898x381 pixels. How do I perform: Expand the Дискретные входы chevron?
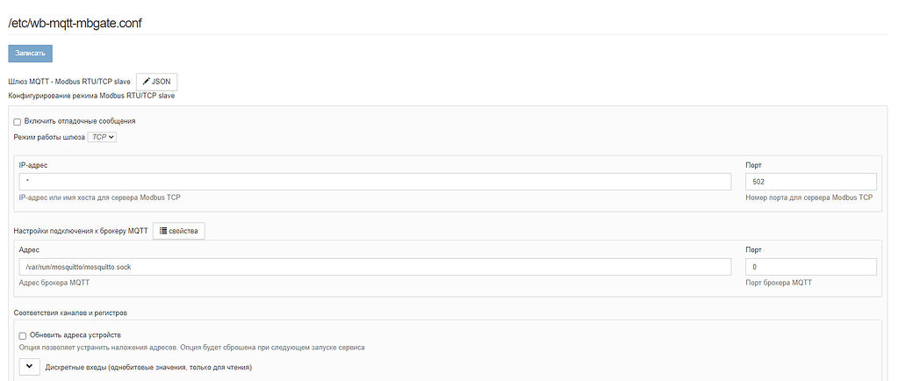coord(29,367)
